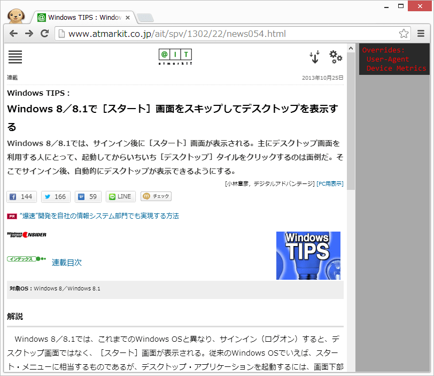
Task: Click the Windows TIPS thumbnail image
Action: [308, 256]
